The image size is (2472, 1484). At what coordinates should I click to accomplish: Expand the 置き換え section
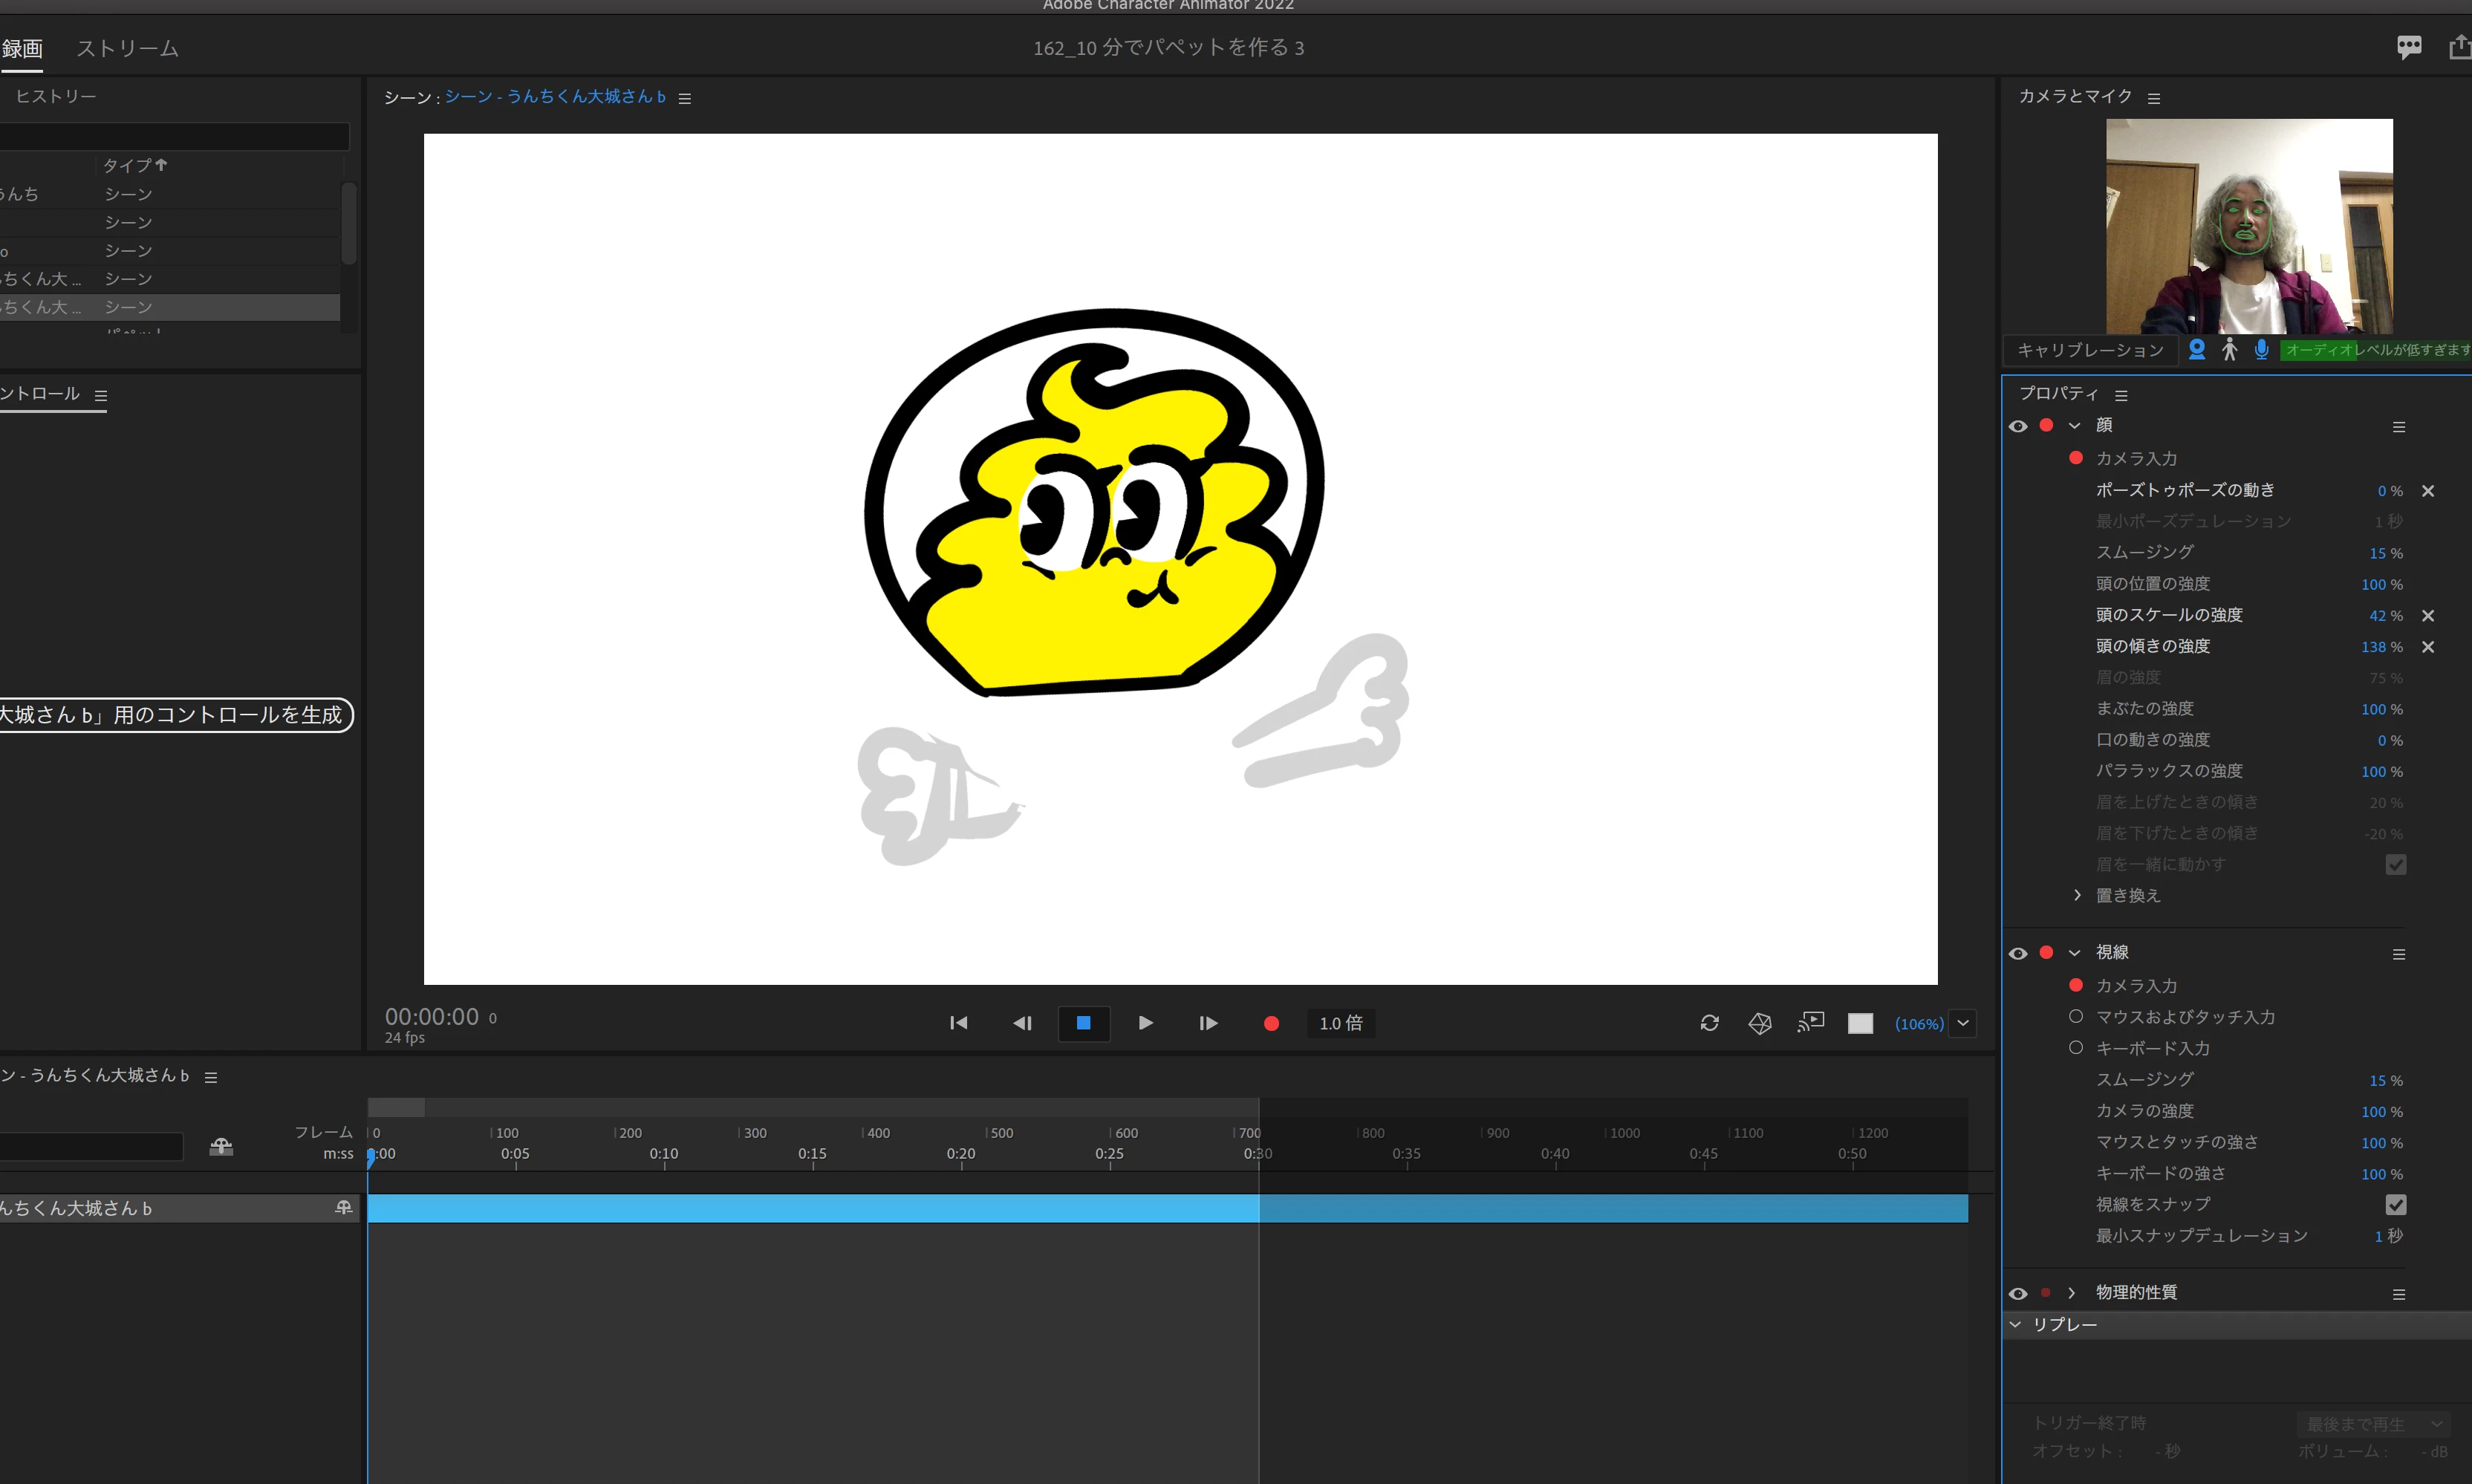pos(2077,895)
